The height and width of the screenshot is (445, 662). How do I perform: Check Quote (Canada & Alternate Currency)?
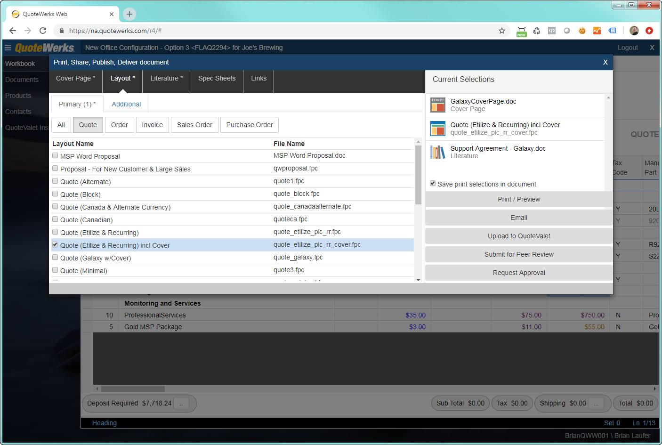pyautogui.click(x=55, y=206)
